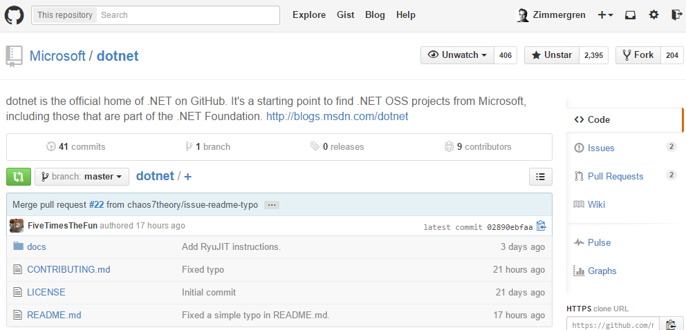Go to the Blog menu item

[375, 15]
